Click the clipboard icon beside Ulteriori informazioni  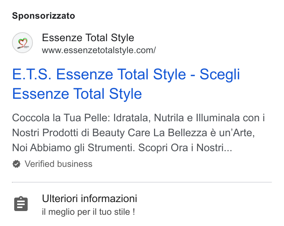click(x=21, y=204)
